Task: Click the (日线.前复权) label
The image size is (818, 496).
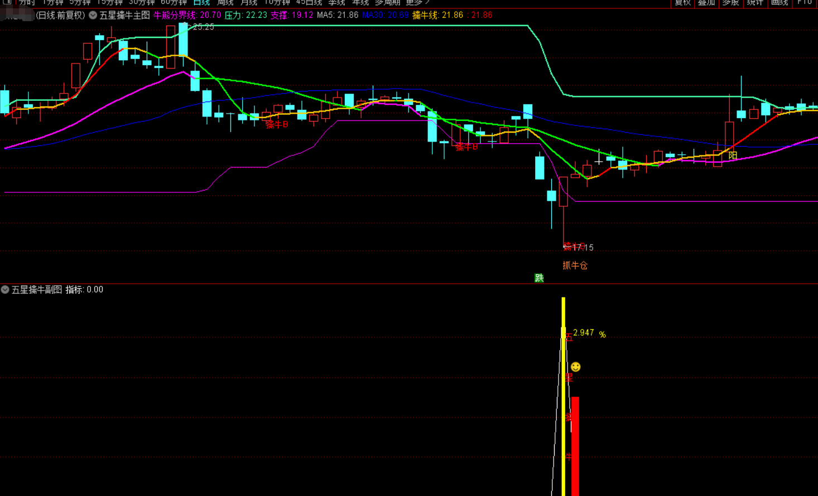Action: [60, 16]
